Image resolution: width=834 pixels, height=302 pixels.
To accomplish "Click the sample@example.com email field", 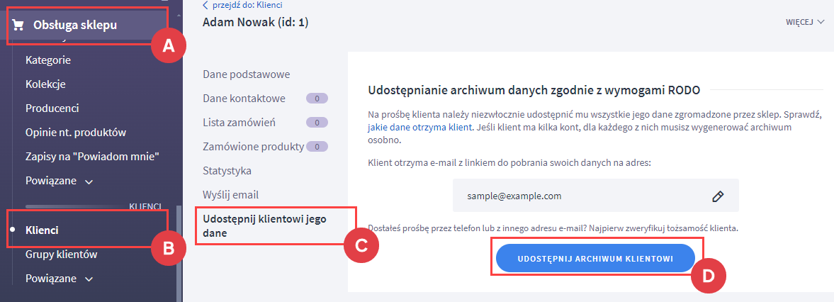I will click(581, 196).
